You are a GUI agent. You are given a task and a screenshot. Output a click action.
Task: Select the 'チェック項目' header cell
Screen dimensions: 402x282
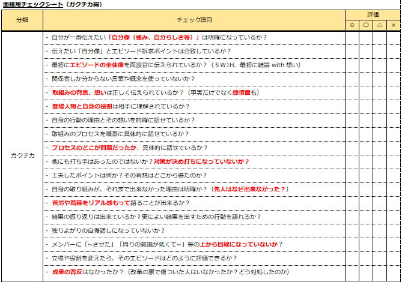pyautogui.click(x=194, y=20)
